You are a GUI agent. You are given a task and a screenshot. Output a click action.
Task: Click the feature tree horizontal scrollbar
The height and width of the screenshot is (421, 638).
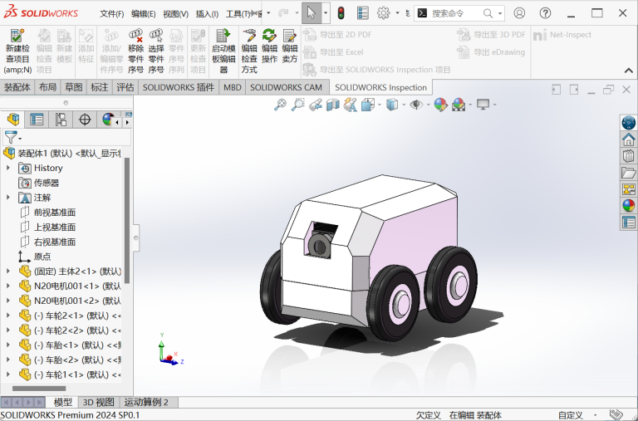pyautogui.click(x=39, y=389)
